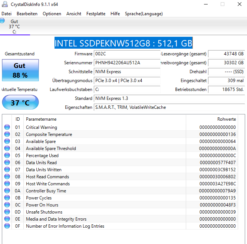
Task: Open the Optionen menu
Action: [52, 14]
